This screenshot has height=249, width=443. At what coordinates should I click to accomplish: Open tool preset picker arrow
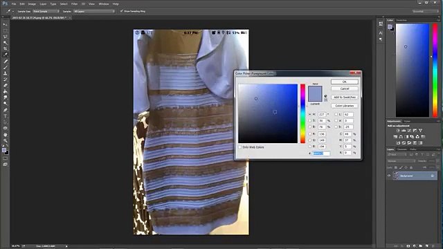13,11
